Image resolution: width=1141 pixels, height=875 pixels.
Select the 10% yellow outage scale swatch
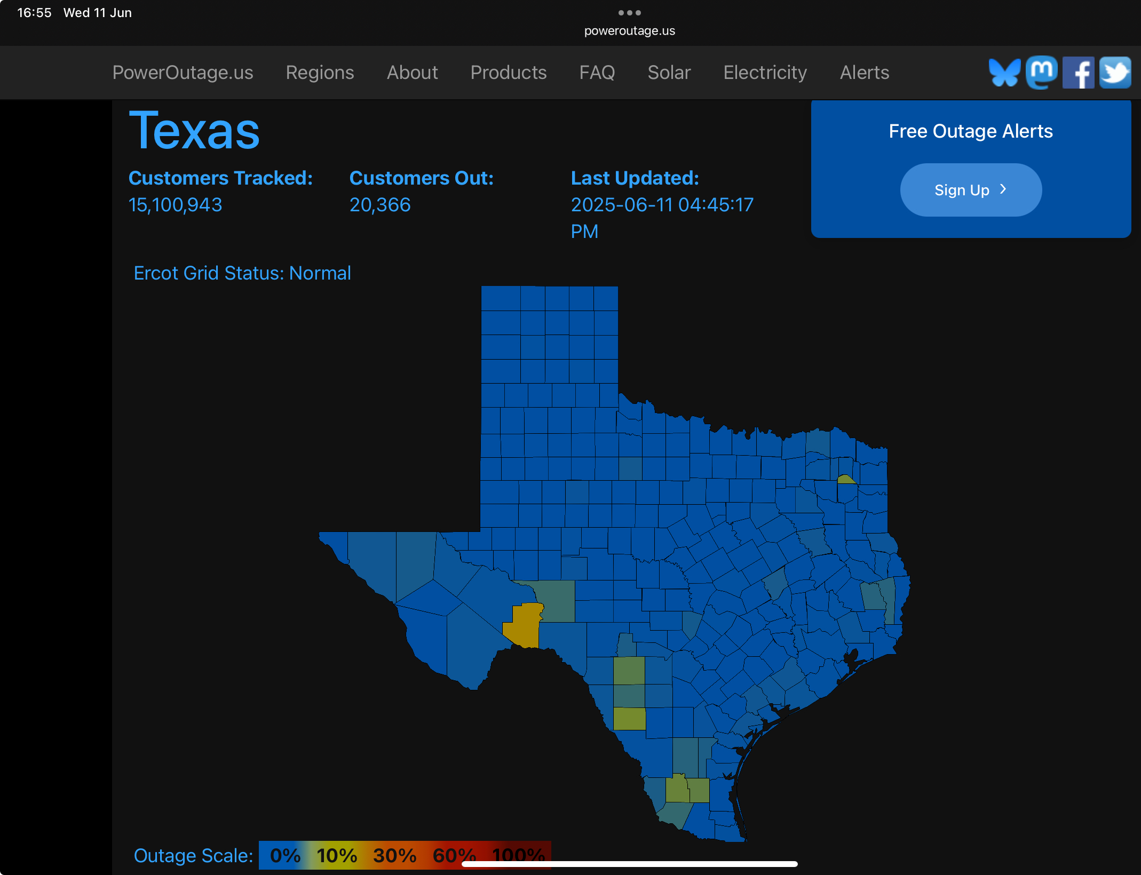pyautogui.click(x=336, y=855)
